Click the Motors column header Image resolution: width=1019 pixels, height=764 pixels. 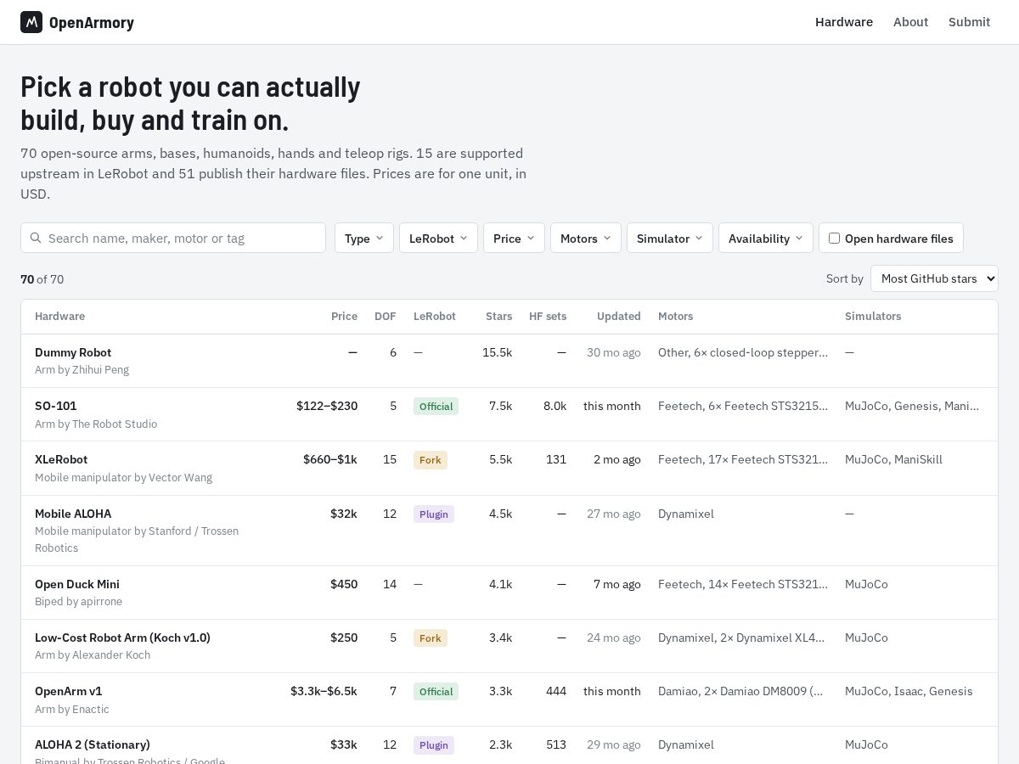click(x=675, y=316)
